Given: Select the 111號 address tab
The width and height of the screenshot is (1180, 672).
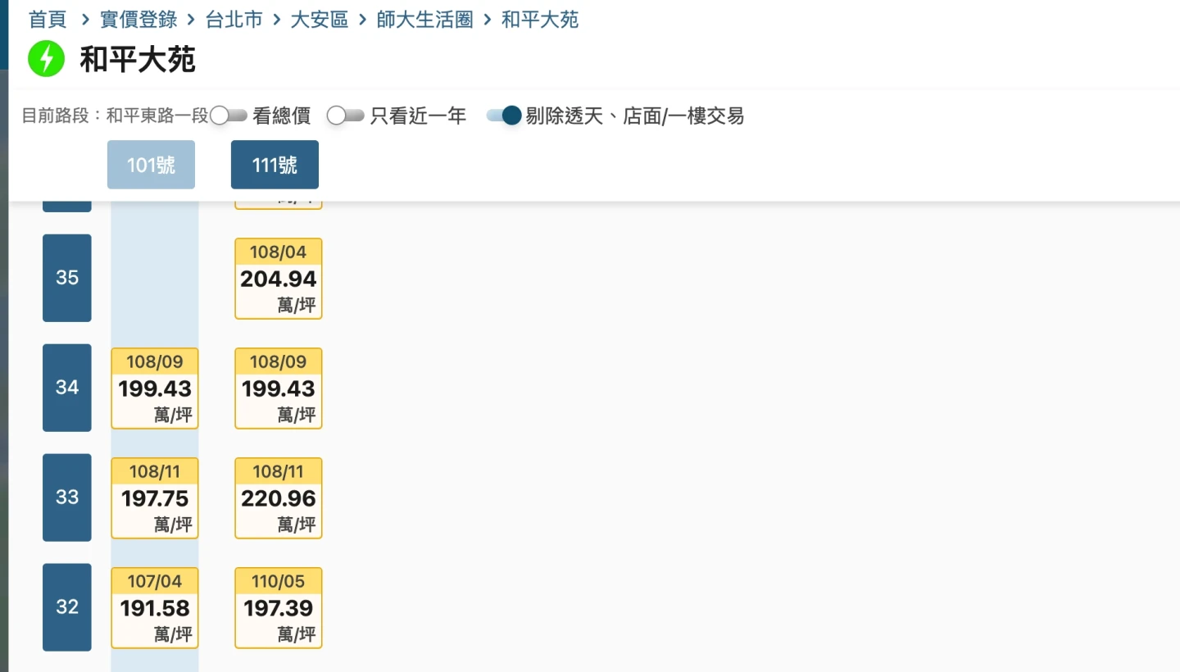Looking at the screenshot, I should [275, 165].
